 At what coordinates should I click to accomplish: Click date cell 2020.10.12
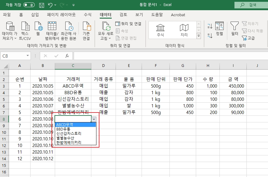click(43, 158)
